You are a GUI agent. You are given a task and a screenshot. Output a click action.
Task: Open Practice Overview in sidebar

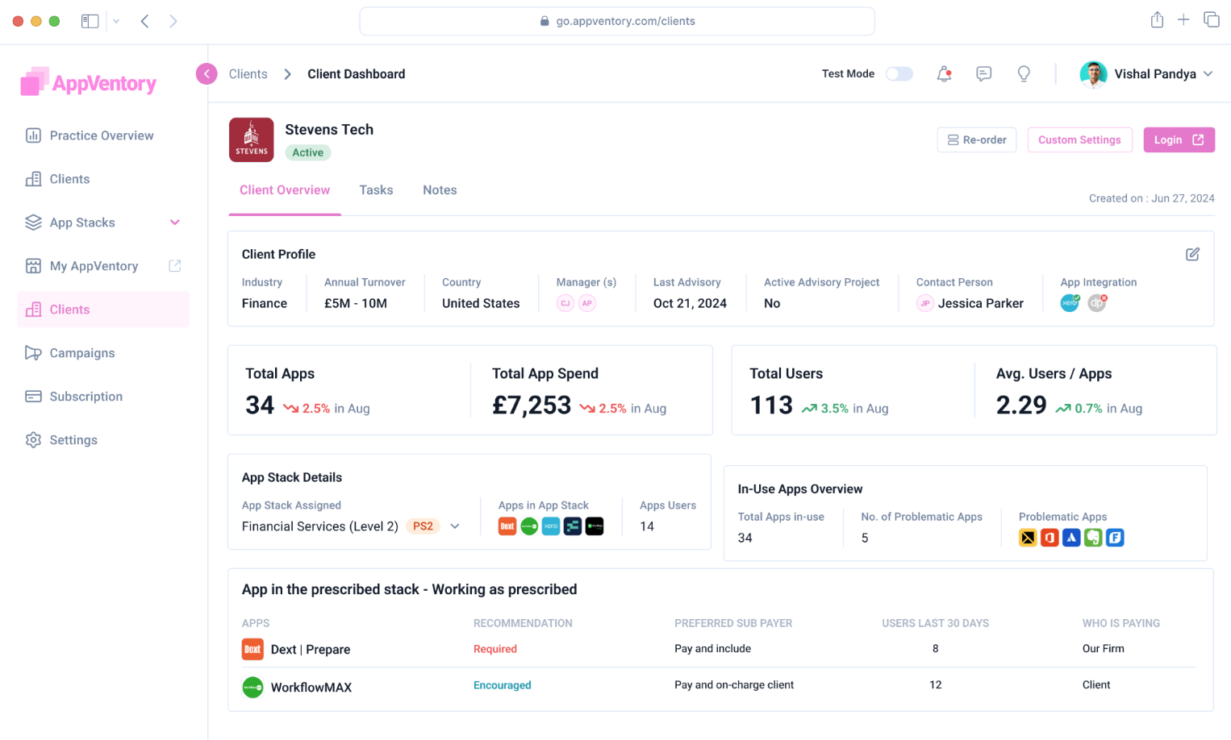[101, 135]
